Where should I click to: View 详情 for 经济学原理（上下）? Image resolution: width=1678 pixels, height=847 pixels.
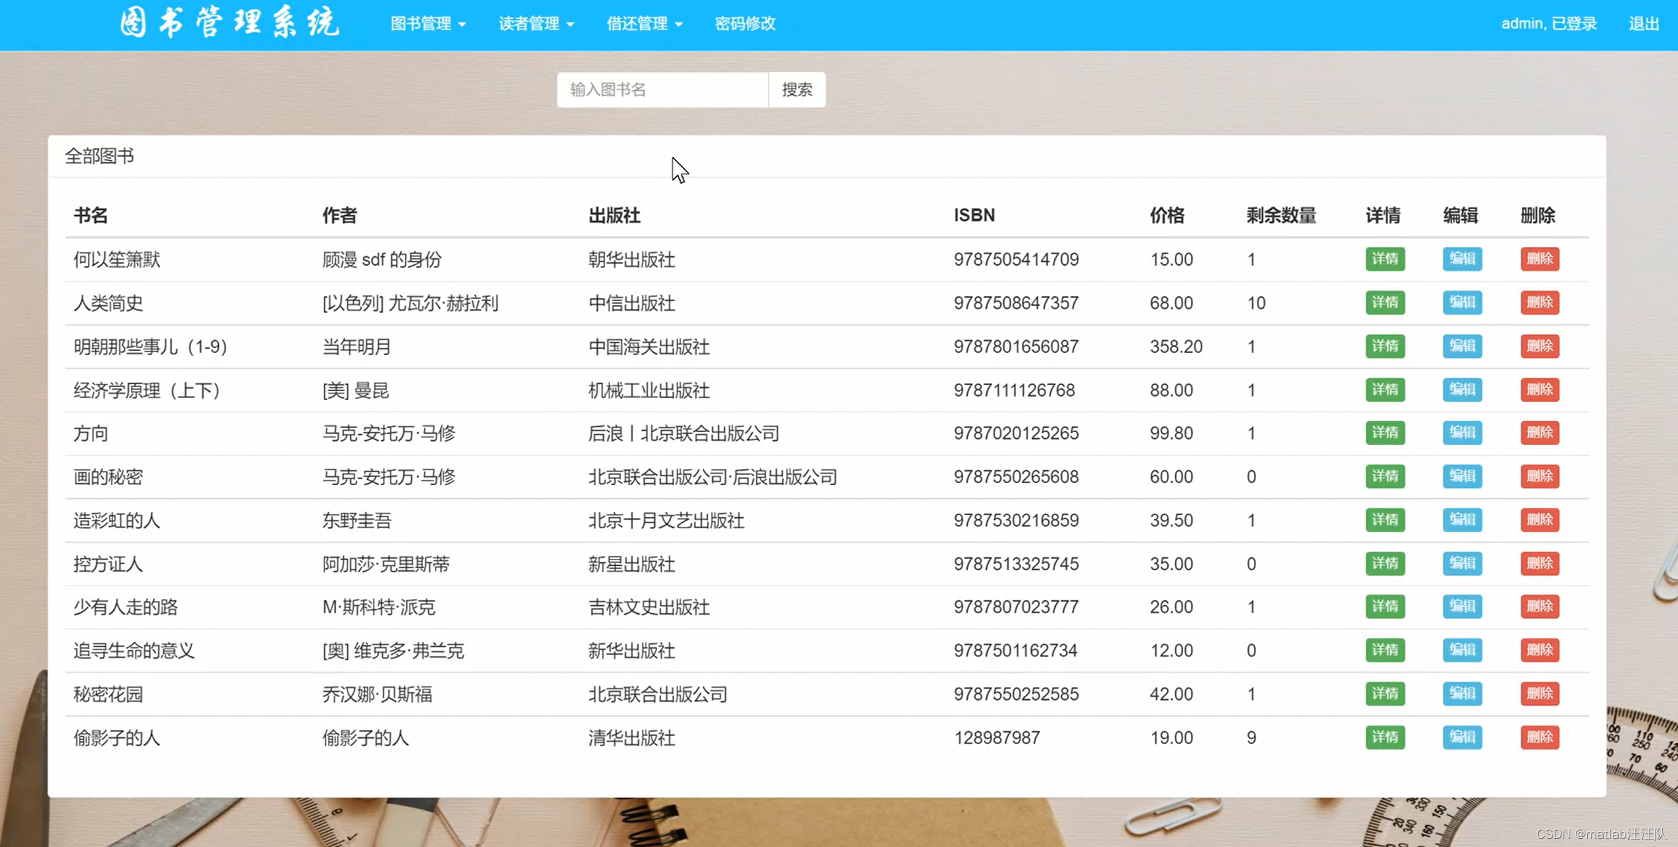(x=1384, y=390)
